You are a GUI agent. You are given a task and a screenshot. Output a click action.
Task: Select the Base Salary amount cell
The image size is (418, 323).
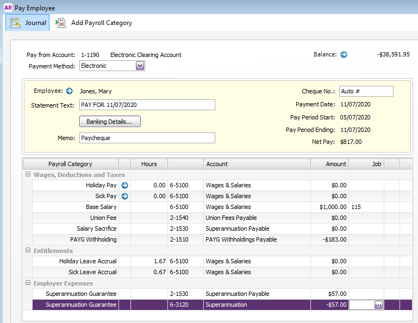329,207
